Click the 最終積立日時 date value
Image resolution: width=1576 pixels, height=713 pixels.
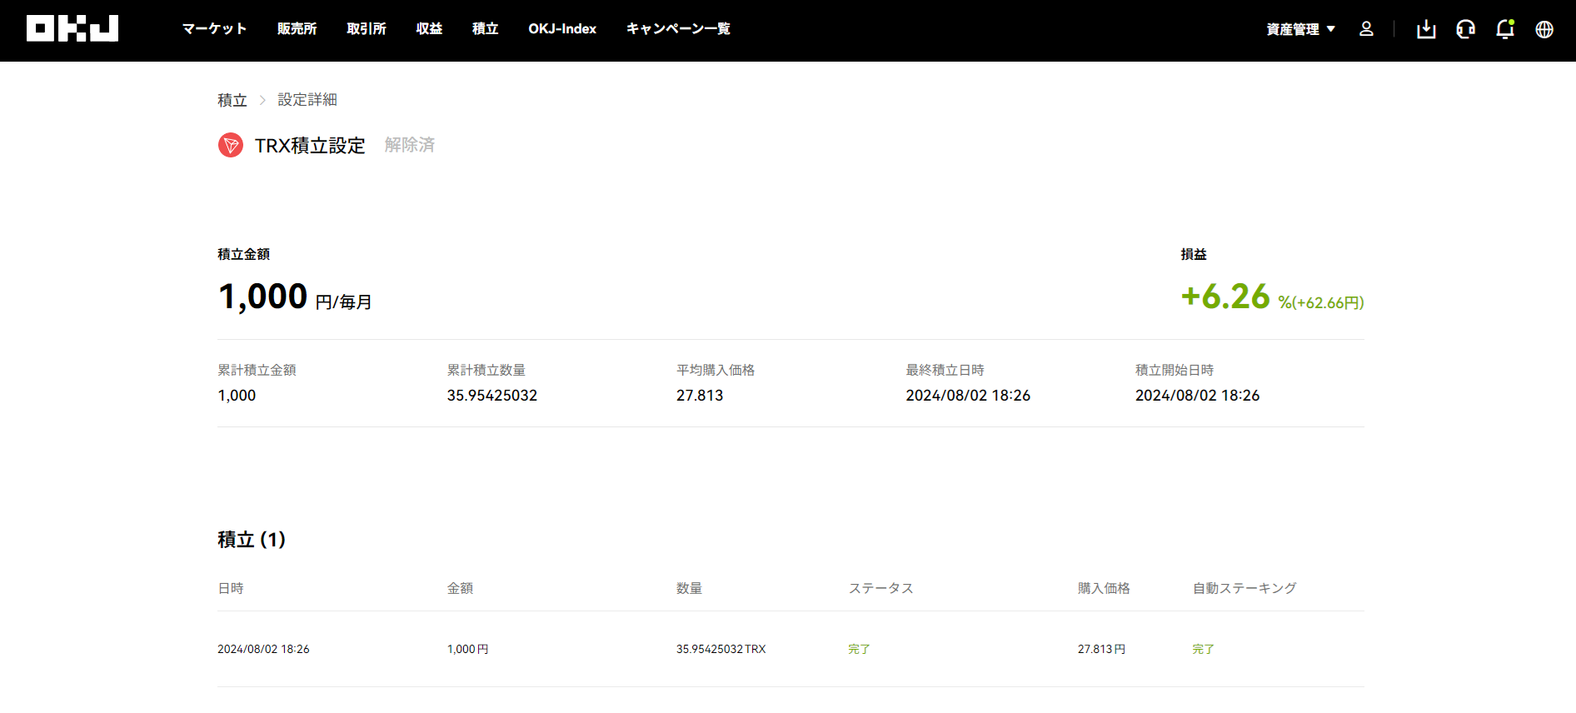[x=968, y=396]
